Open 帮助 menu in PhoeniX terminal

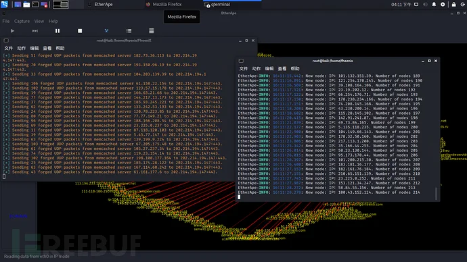(x=60, y=48)
